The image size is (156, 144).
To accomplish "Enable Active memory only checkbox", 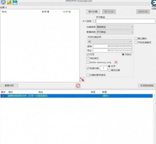I will [88, 62].
